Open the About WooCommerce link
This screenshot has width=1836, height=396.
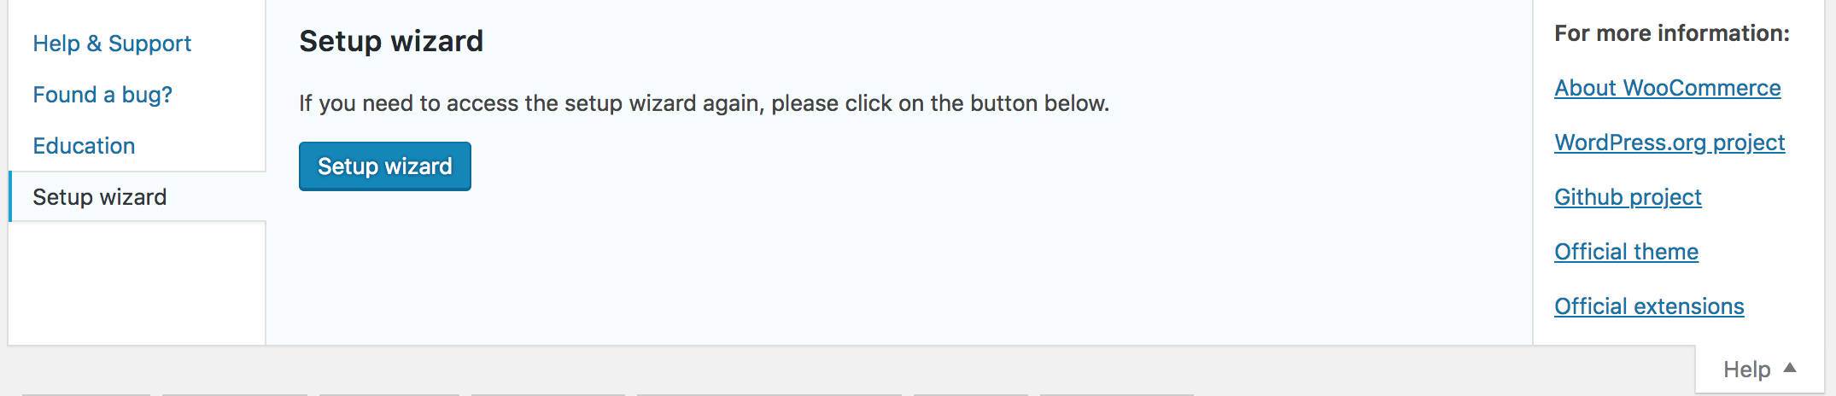click(1667, 88)
